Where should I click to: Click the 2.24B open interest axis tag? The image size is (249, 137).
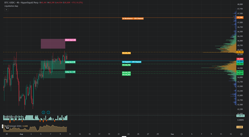tap(239, 127)
